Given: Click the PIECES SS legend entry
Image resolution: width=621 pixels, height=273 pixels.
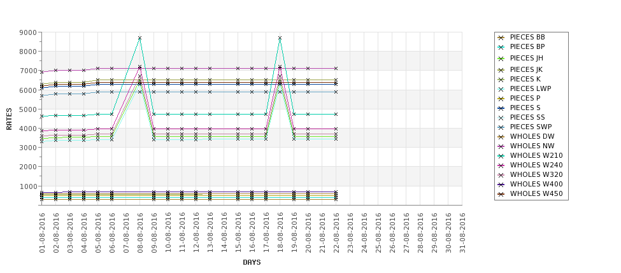Looking at the screenshot, I should tap(521, 117).
